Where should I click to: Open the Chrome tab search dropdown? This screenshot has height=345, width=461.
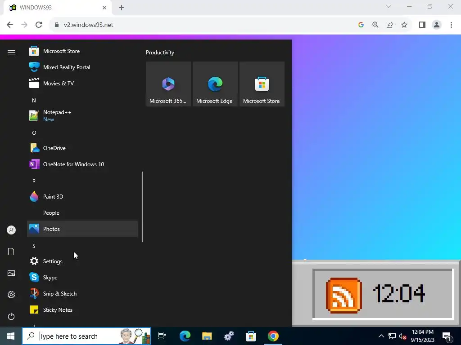389,6
